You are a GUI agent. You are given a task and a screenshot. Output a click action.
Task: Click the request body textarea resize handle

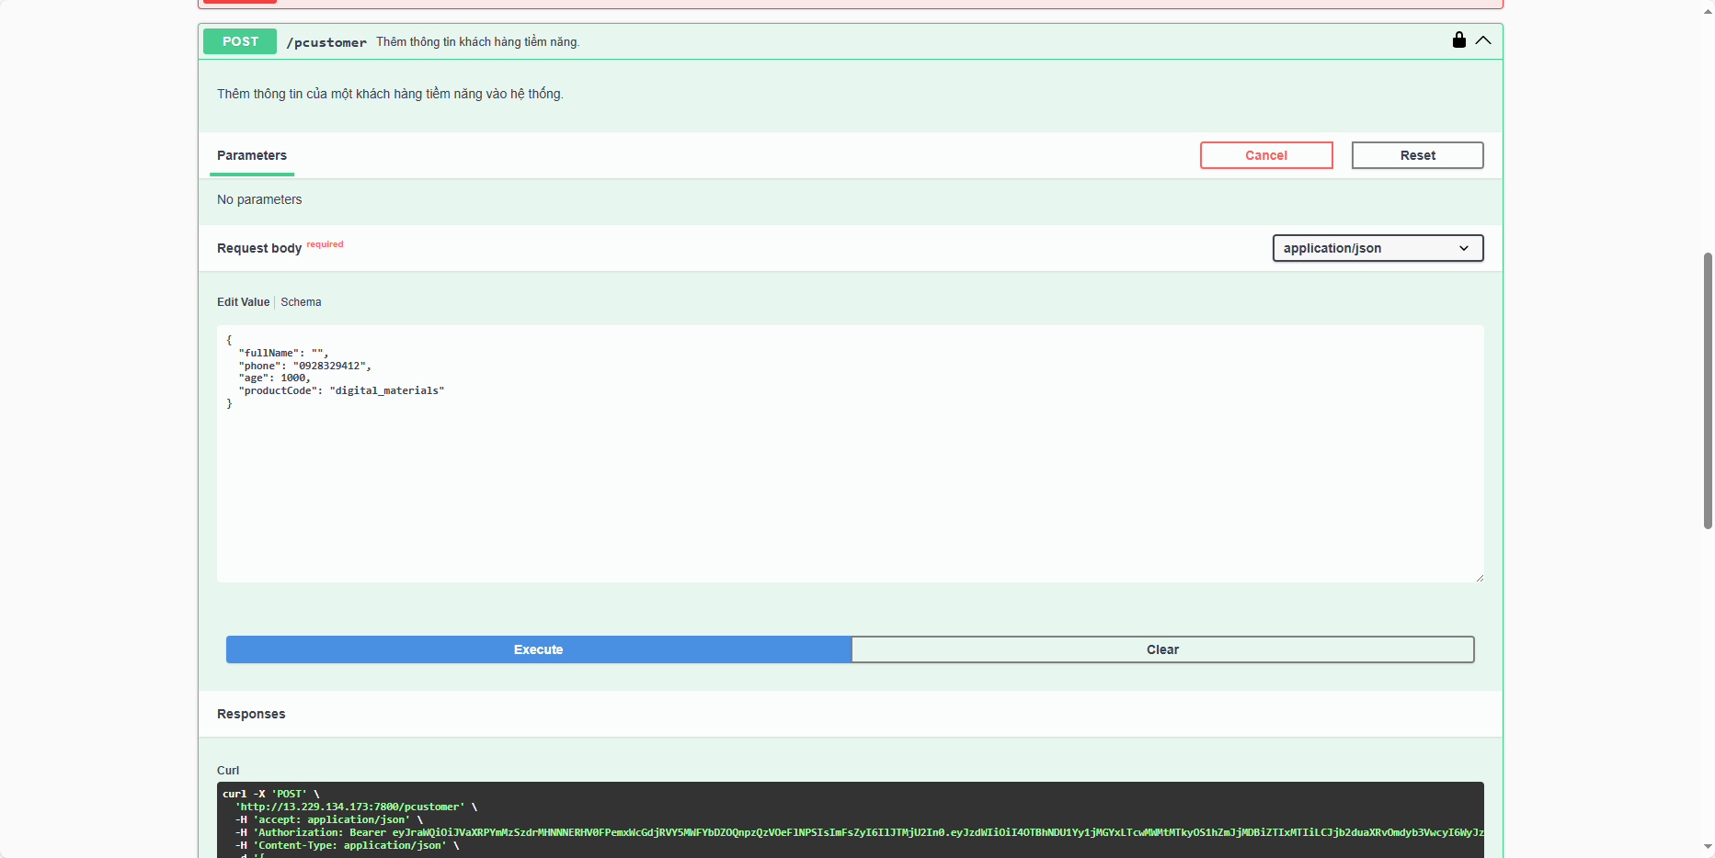click(1479, 577)
